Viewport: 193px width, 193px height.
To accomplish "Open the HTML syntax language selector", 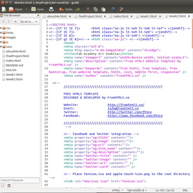I will pos(118,191).
